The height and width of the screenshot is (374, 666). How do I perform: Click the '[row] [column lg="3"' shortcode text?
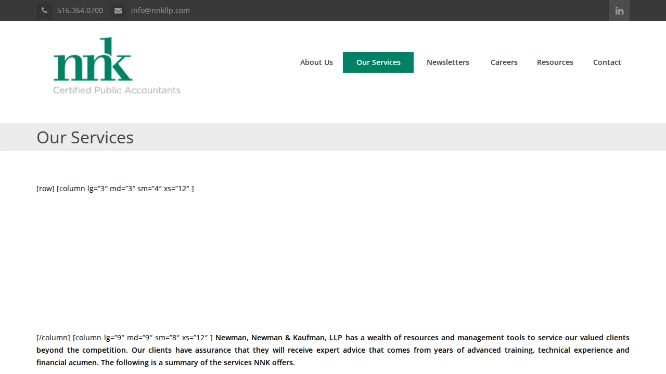coord(115,189)
